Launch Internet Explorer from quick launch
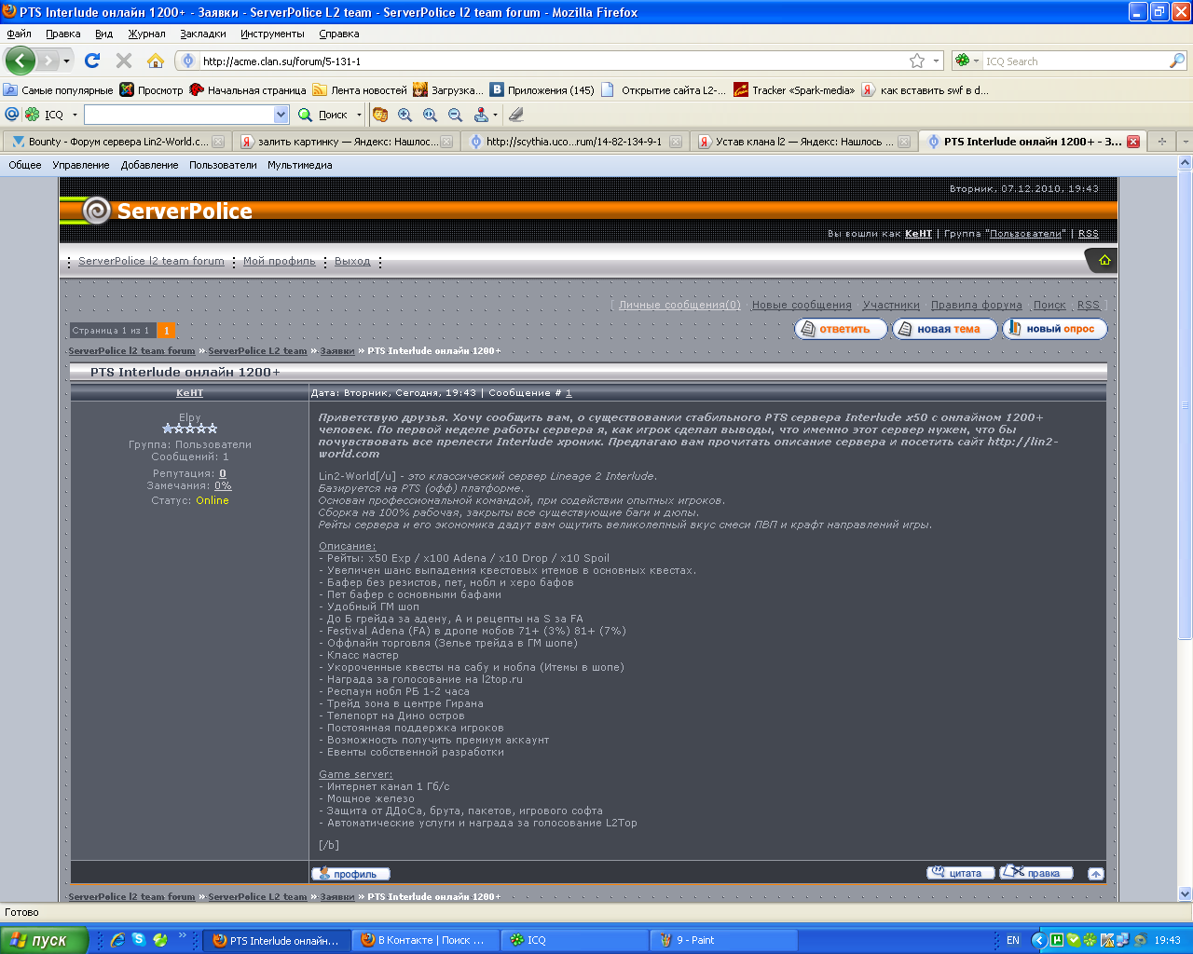The image size is (1193, 954). pyautogui.click(x=117, y=940)
